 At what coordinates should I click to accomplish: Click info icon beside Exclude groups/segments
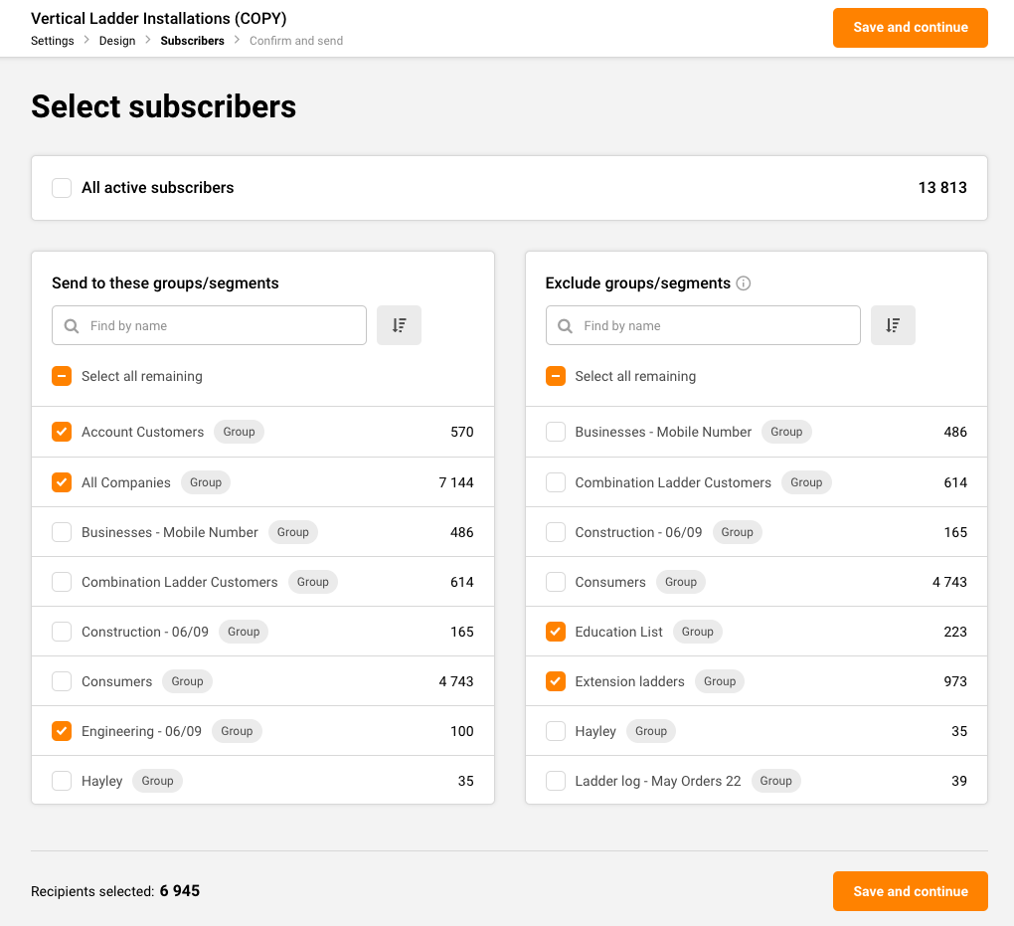pyautogui.click(x=744, y=283)
